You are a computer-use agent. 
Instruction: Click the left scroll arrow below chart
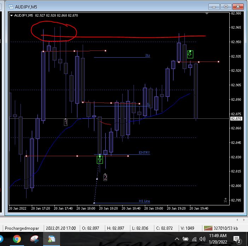(x=237, y=220)
